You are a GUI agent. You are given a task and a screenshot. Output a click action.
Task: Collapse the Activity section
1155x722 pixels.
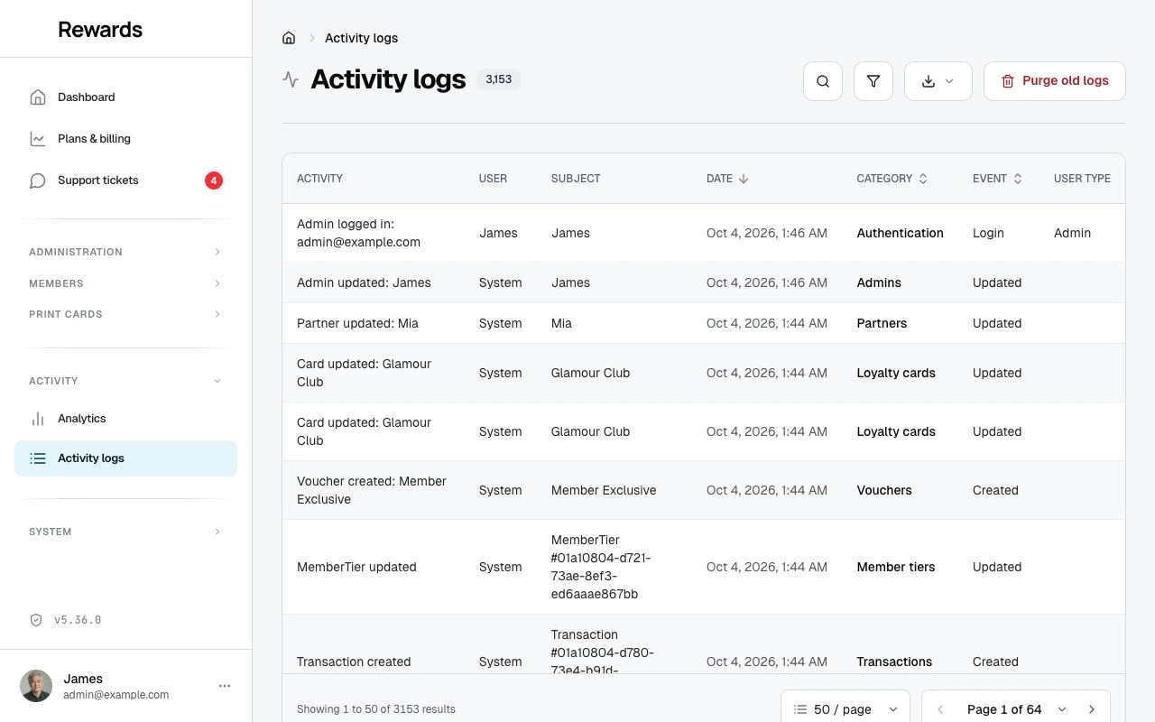pyautogui.click(x=125, y=381)
